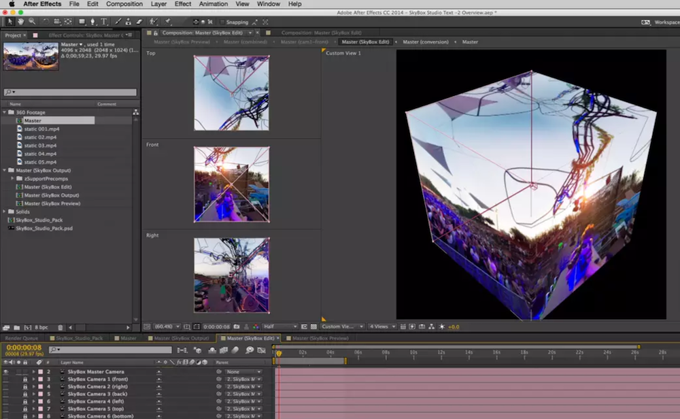This screenshot has height=419, width=680.
Task: Click the timeline search field
Action: 110,350
